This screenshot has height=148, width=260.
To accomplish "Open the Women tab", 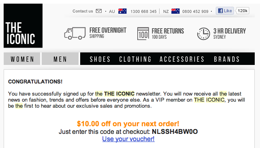I will [22, 59].
